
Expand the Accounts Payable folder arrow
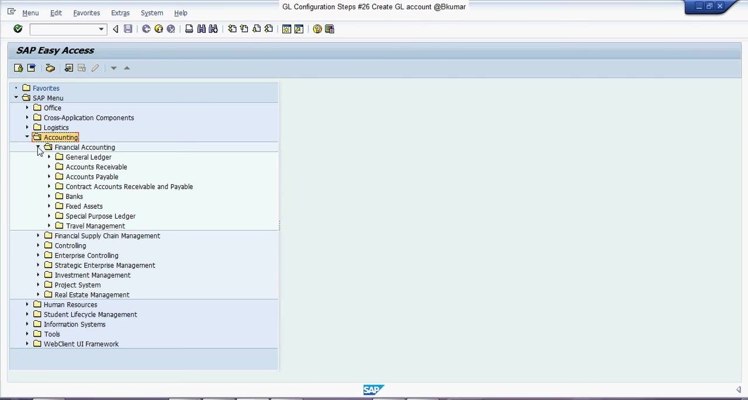tap(49, 177)
